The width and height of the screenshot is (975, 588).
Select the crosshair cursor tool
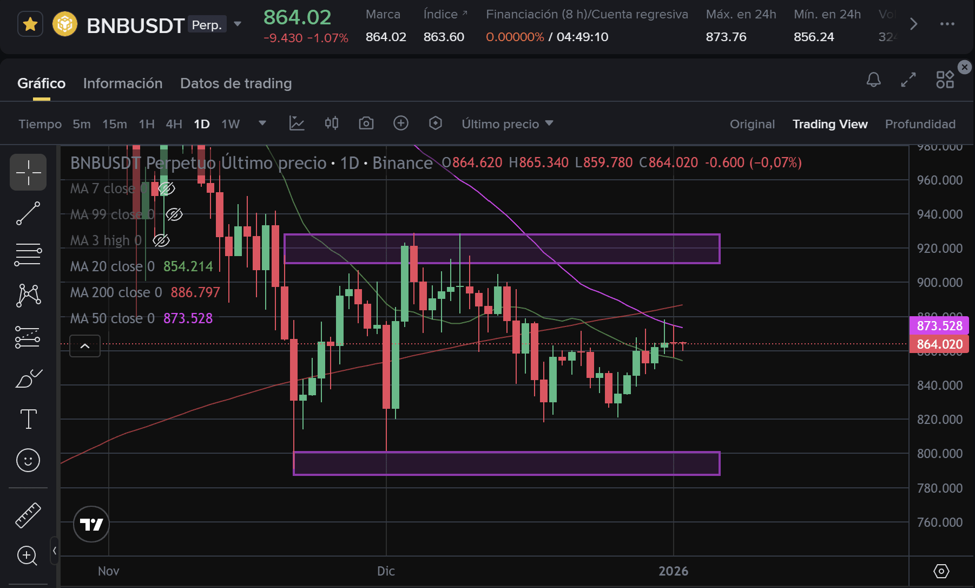click(28, 172)
